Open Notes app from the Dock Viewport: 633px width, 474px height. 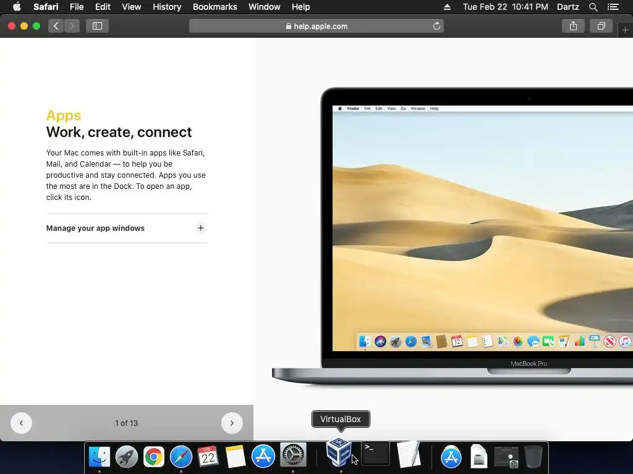pos(236,457)
